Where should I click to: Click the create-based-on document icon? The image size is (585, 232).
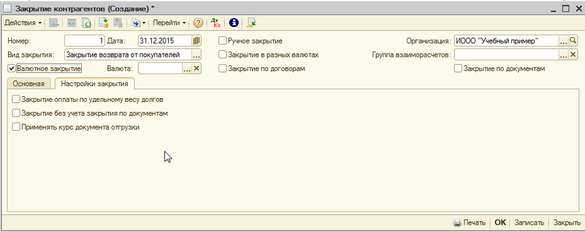(135, 23)
